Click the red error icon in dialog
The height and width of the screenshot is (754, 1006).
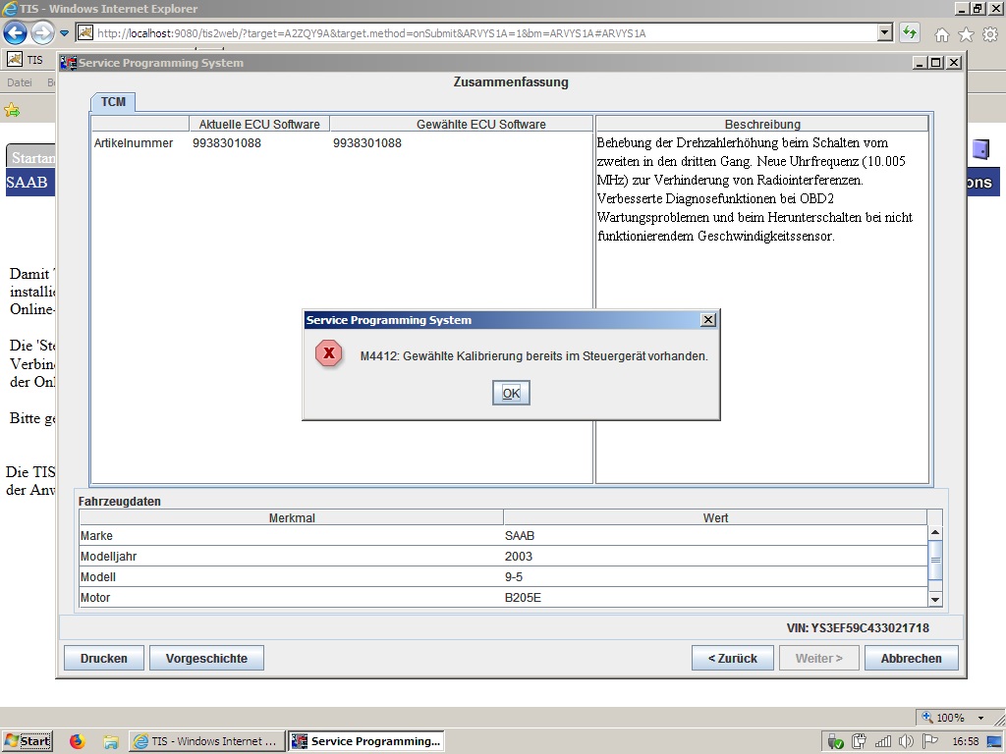click(328, 353)
